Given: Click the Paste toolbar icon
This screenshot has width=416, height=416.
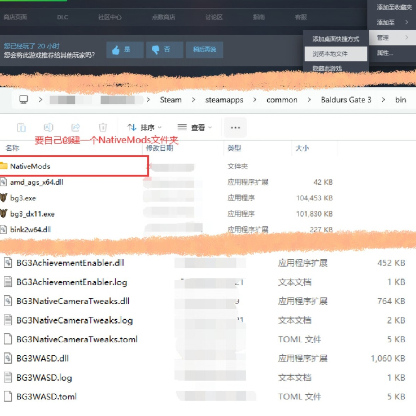Looking at the screenshot, I should pyautogui.click(x=22, y=127).
